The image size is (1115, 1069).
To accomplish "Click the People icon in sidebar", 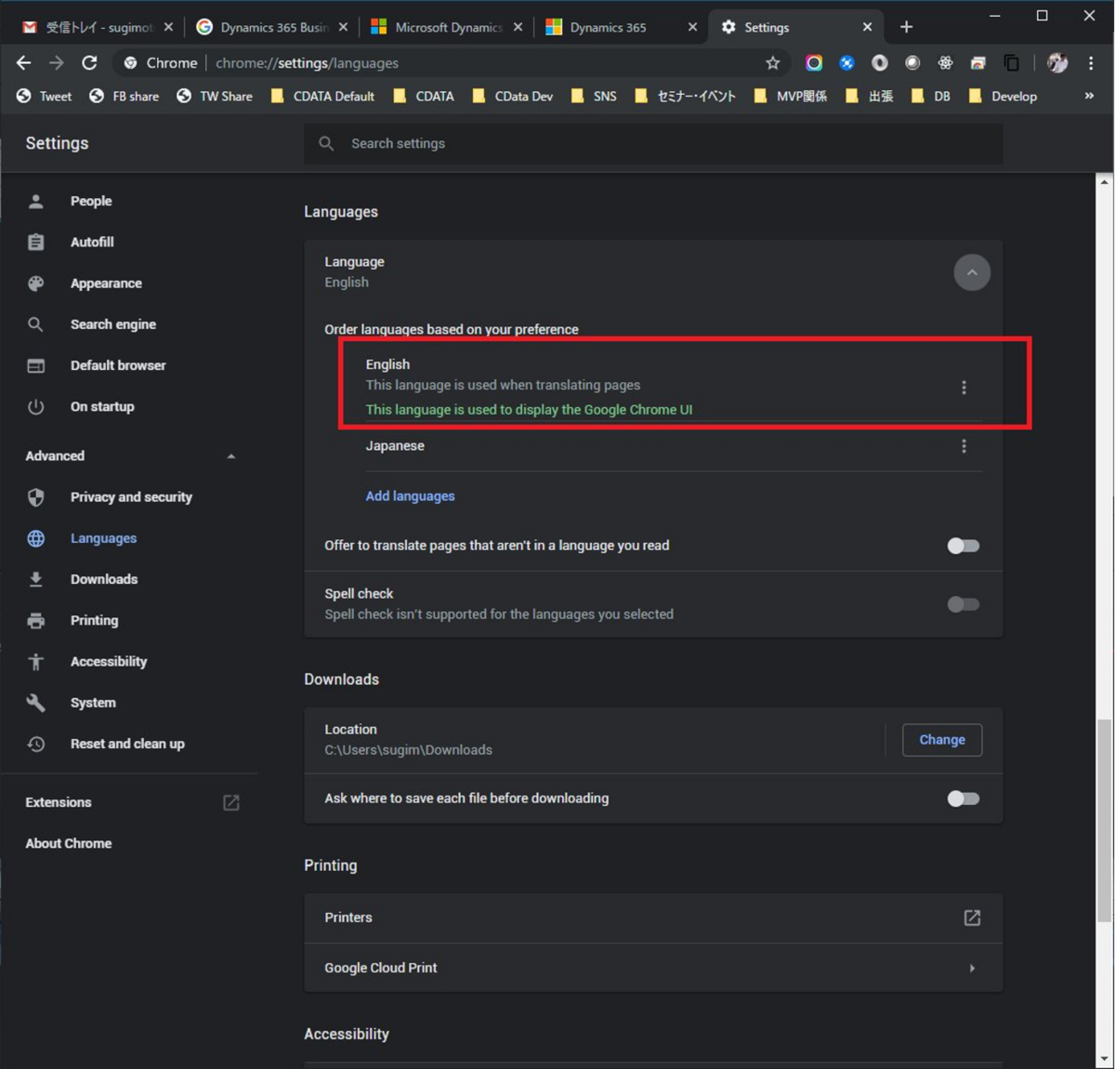I will pos(35,201).
